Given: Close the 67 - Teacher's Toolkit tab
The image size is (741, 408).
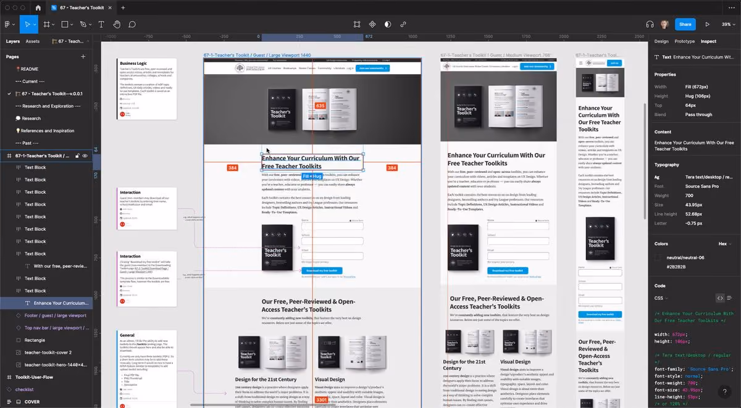Looking at the screenshot, I should 109,7.
